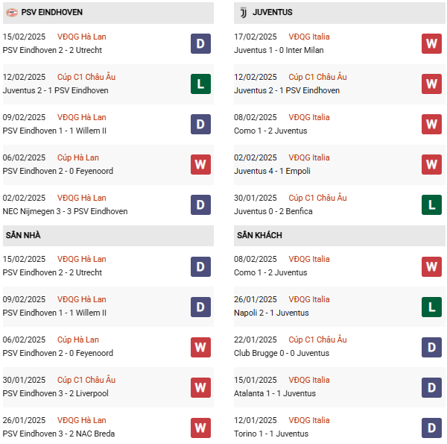The width and height of the screenshot is (447, 444).
Task: Click the Juventus club logo
Action: [x=242, y=13]
